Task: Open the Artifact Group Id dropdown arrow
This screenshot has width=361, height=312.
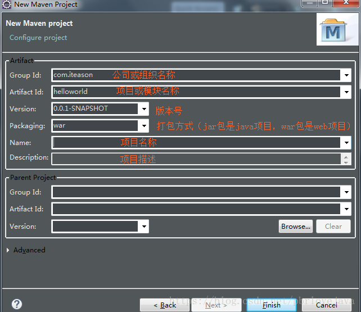Action: click(346, 75)
